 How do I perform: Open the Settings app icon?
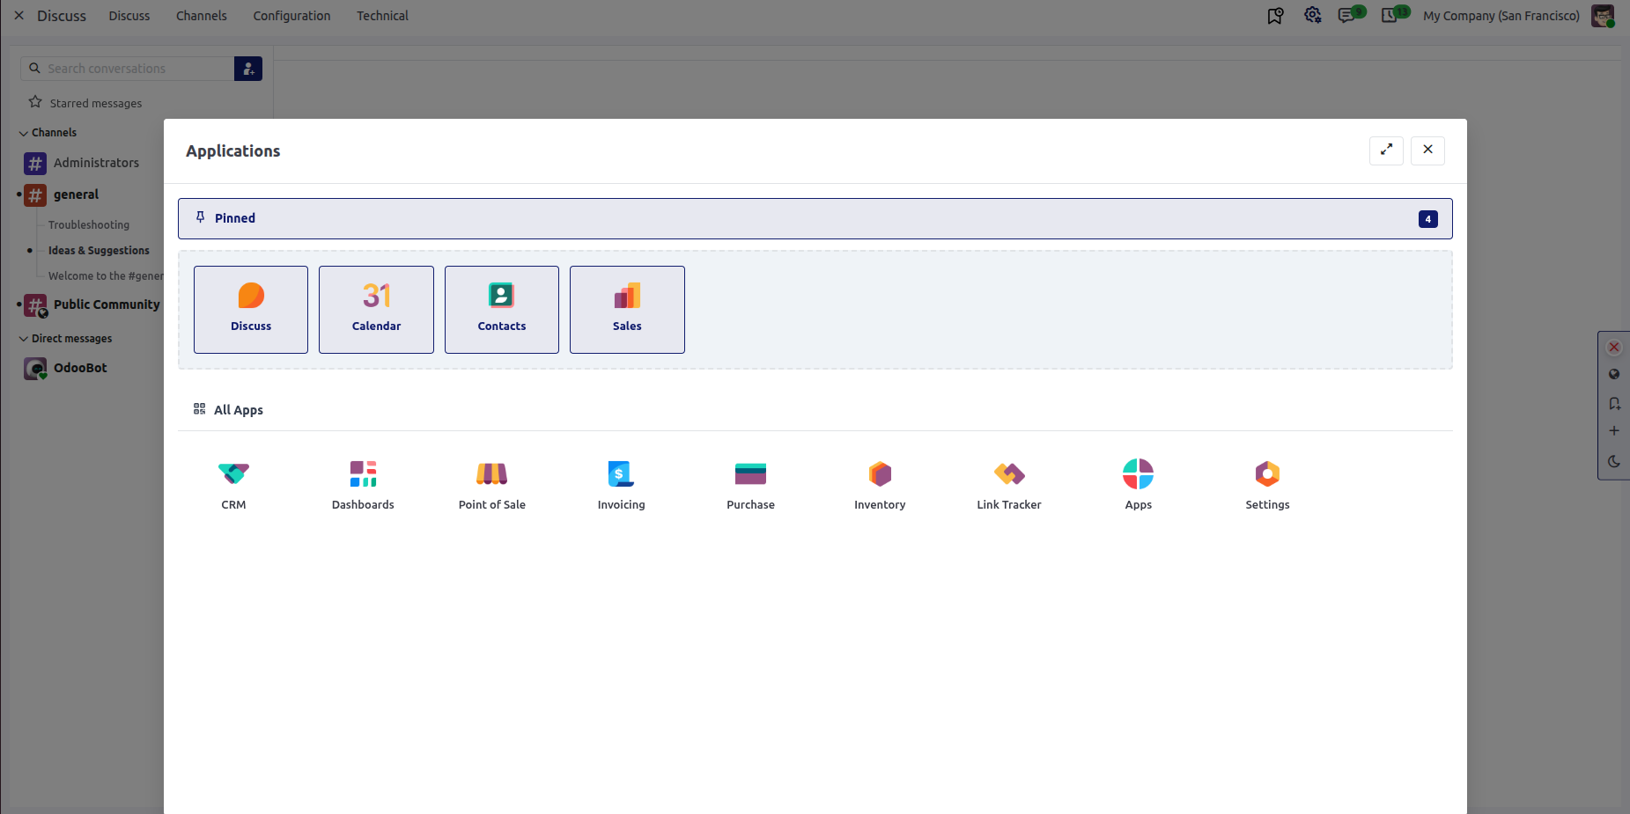coord(1267,474)
